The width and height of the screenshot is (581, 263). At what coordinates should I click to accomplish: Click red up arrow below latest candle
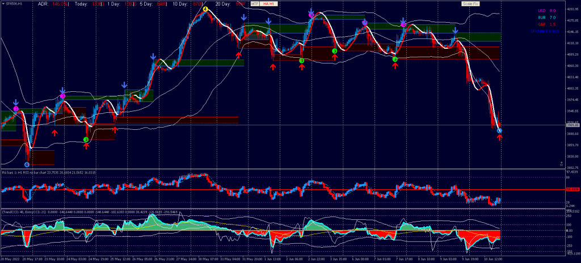(499, 138)
